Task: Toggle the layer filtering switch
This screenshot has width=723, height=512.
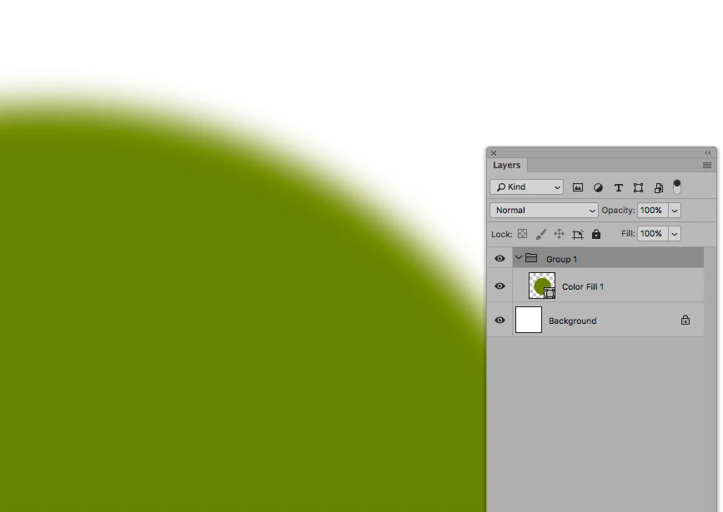Action: [x=677, y=187]
